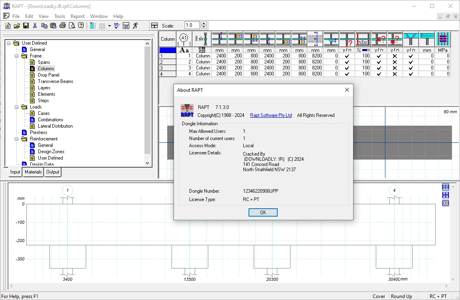This screenshot has height=300, width=460.
Task: Click the Cut scissors icon
Action: pyautogui.click(x=35, y=26)
